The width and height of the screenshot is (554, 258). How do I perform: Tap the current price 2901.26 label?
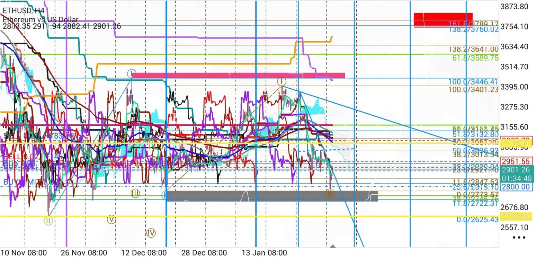[516, 170]
